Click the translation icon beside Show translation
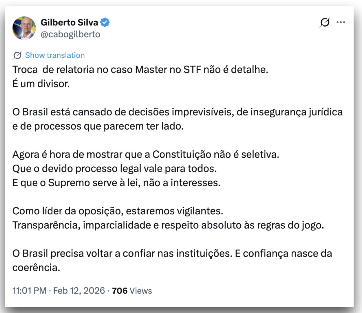 click(17, 55)
